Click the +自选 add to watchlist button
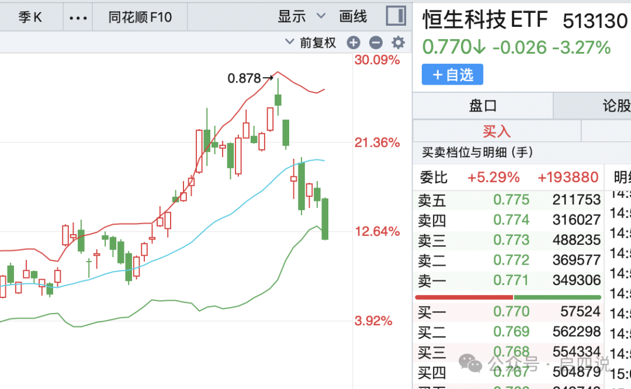Screen dimensions: 631x389 click(452, 74)
